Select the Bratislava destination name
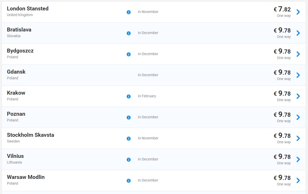 point(19,30)
